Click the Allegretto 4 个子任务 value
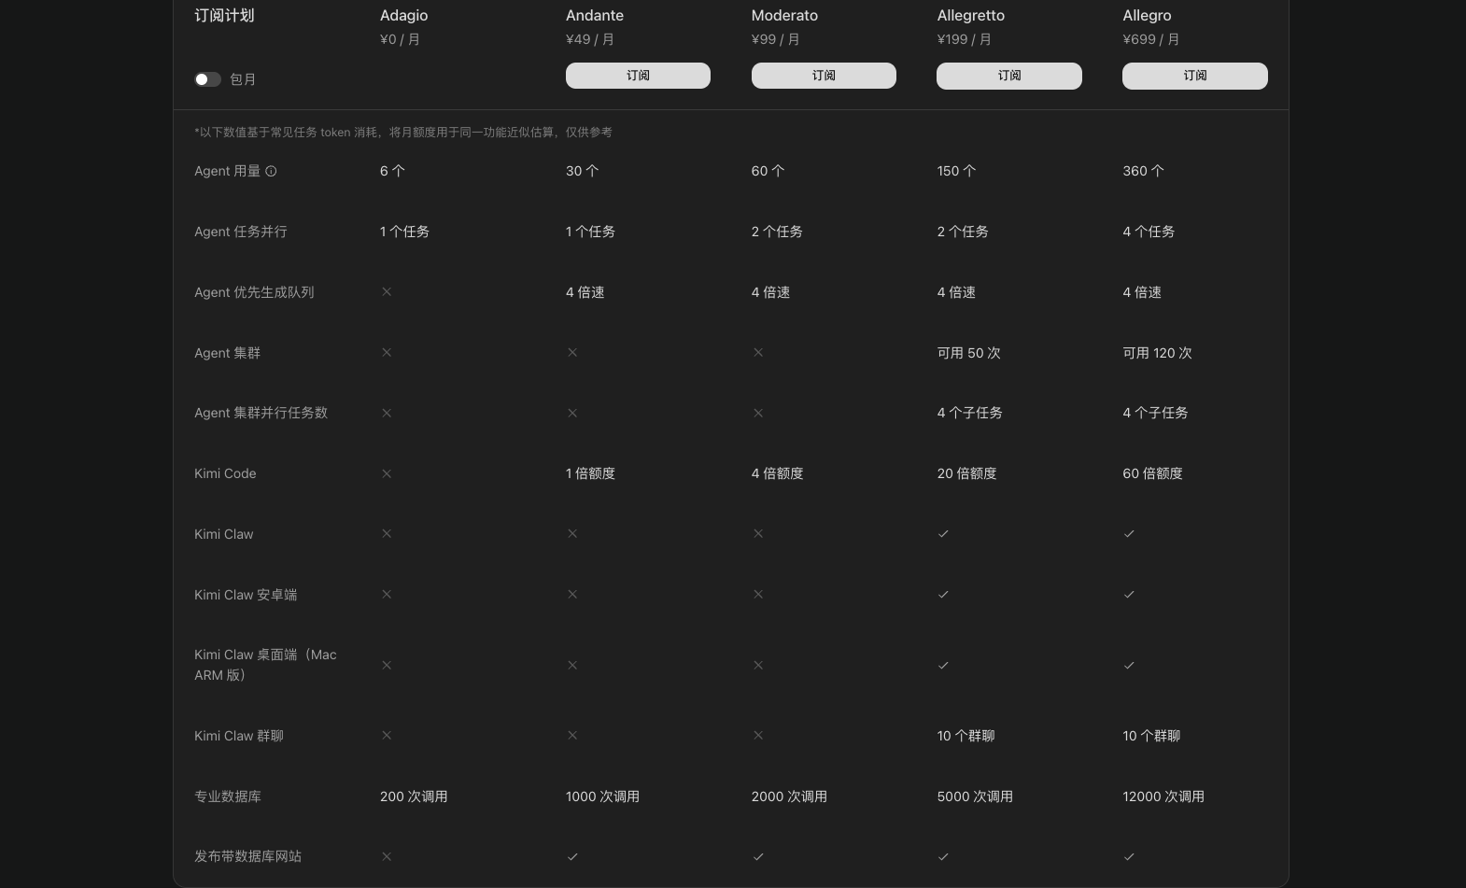This screenshot has width=1466, height=888. 969,413
